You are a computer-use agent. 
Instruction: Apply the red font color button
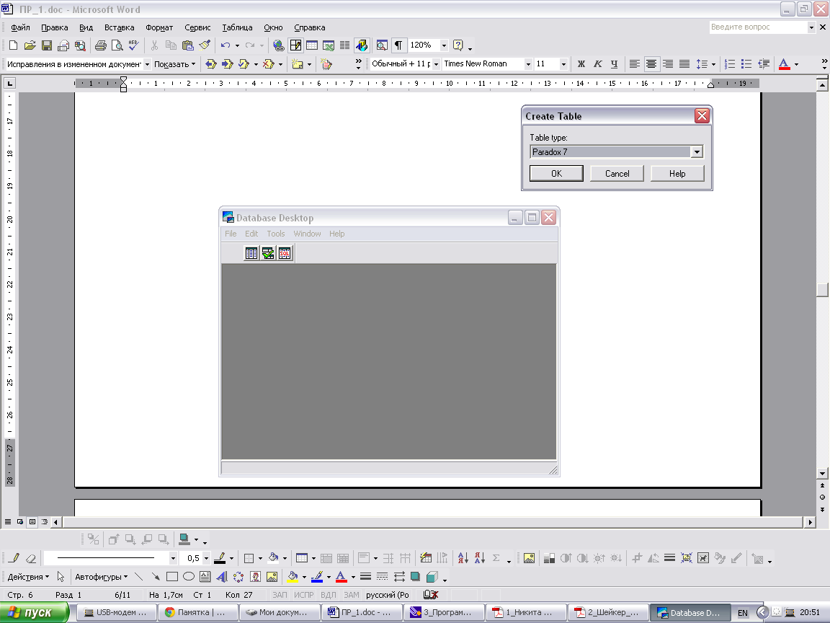point(784,64)
